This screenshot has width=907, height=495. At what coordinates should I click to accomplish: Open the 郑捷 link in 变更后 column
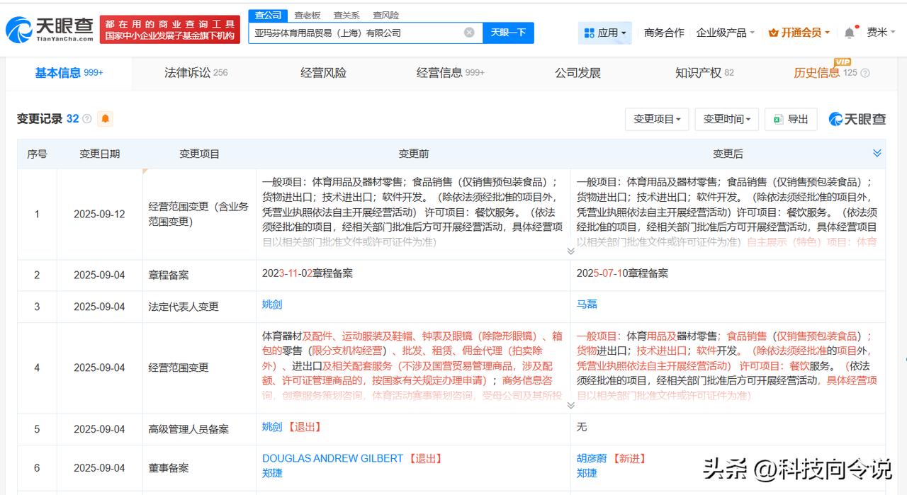tap(587, 473)
